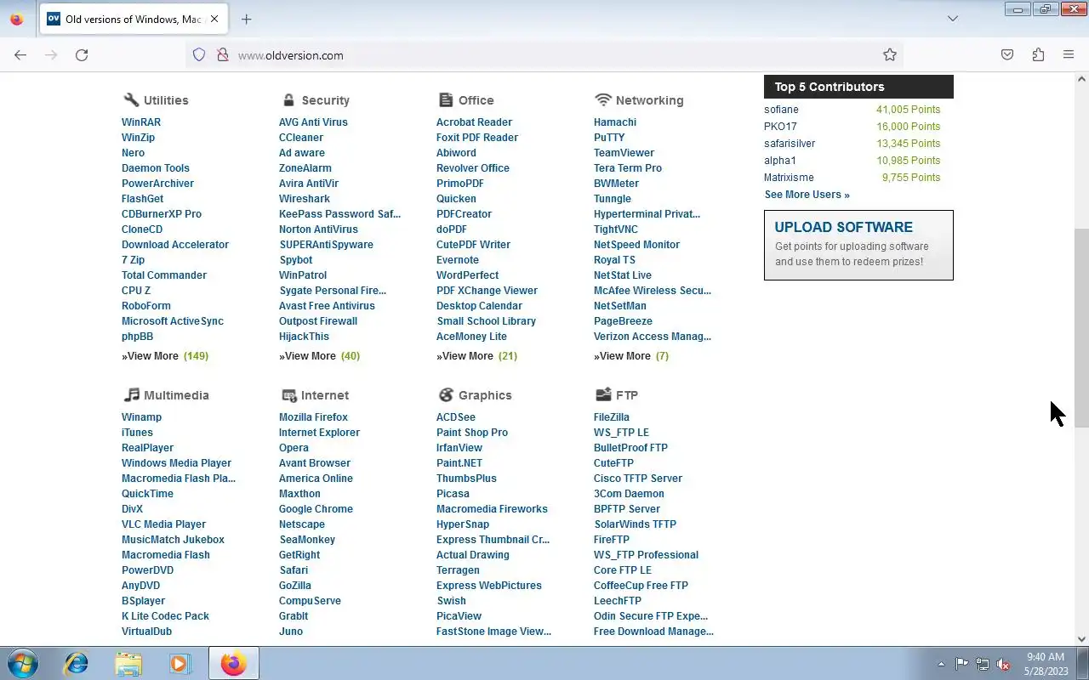
Task: Open the Total Commander link
Action: tap(164, 275)
